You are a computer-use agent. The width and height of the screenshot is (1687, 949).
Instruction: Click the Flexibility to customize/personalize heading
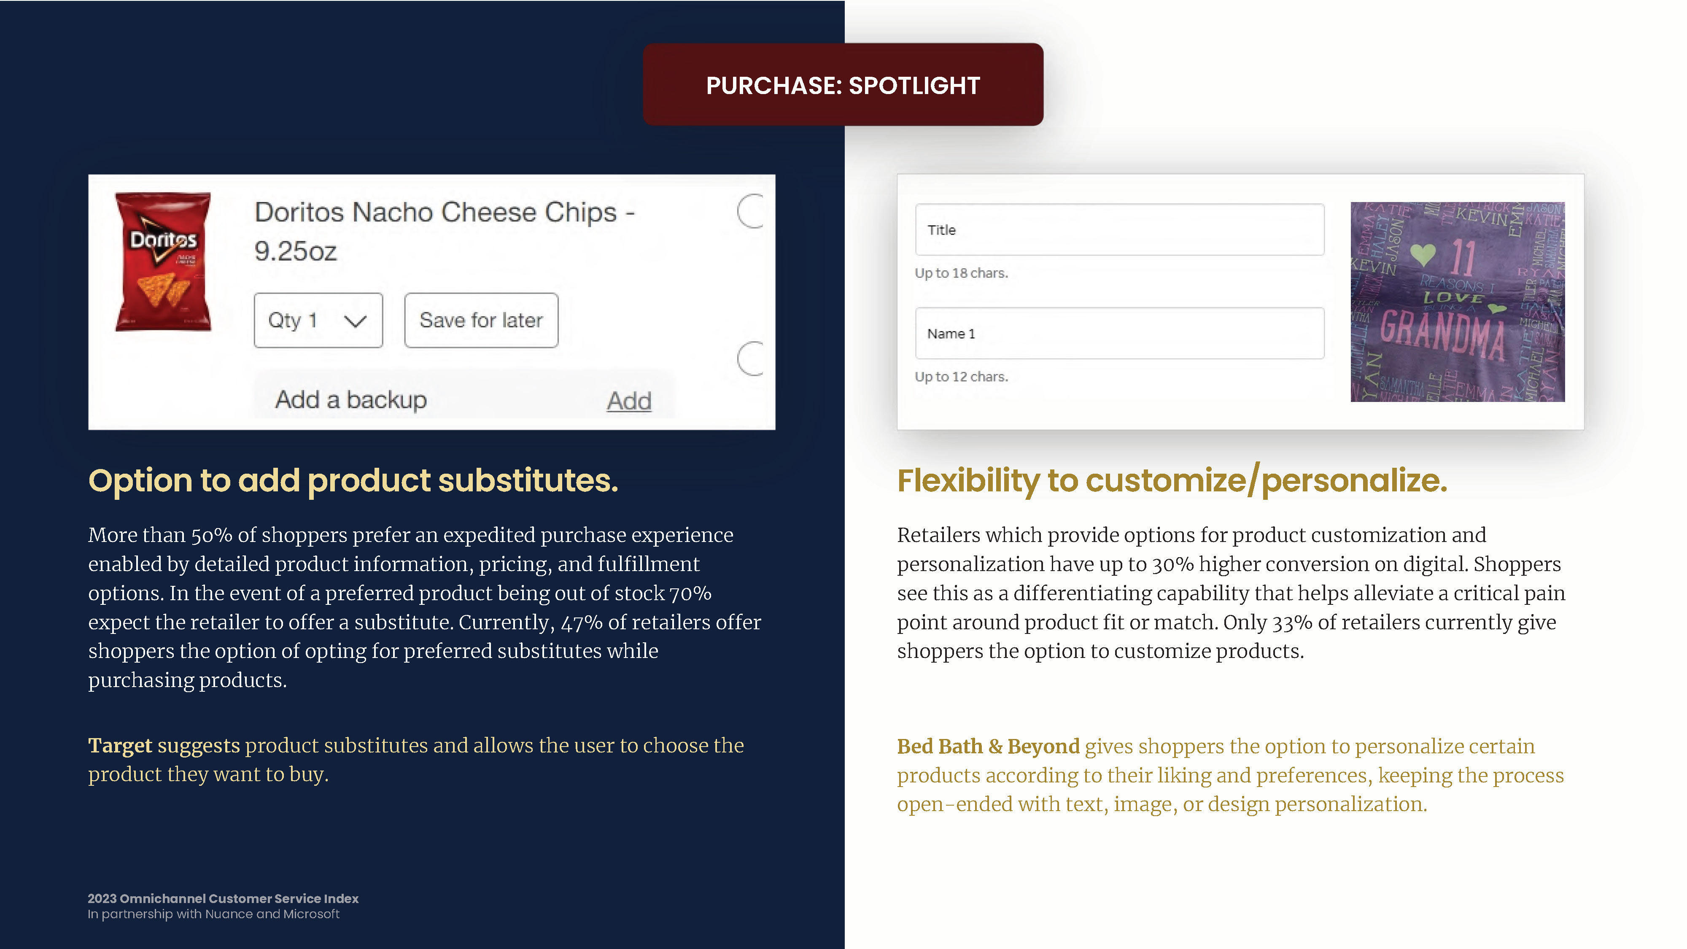click(x=1172, y=481)
